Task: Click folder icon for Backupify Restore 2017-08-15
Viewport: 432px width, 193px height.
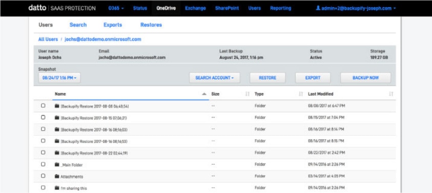Action: tap(57, 117)
